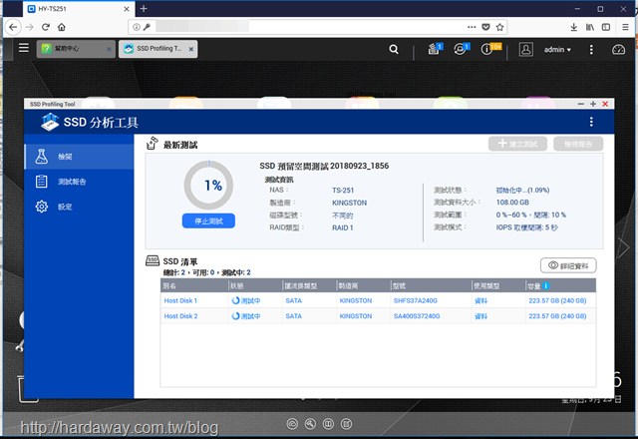This screenshot has width=638, height=439.
Task: Open event notifications info icon with 10+ badge
Action: [x=489, y=49]
